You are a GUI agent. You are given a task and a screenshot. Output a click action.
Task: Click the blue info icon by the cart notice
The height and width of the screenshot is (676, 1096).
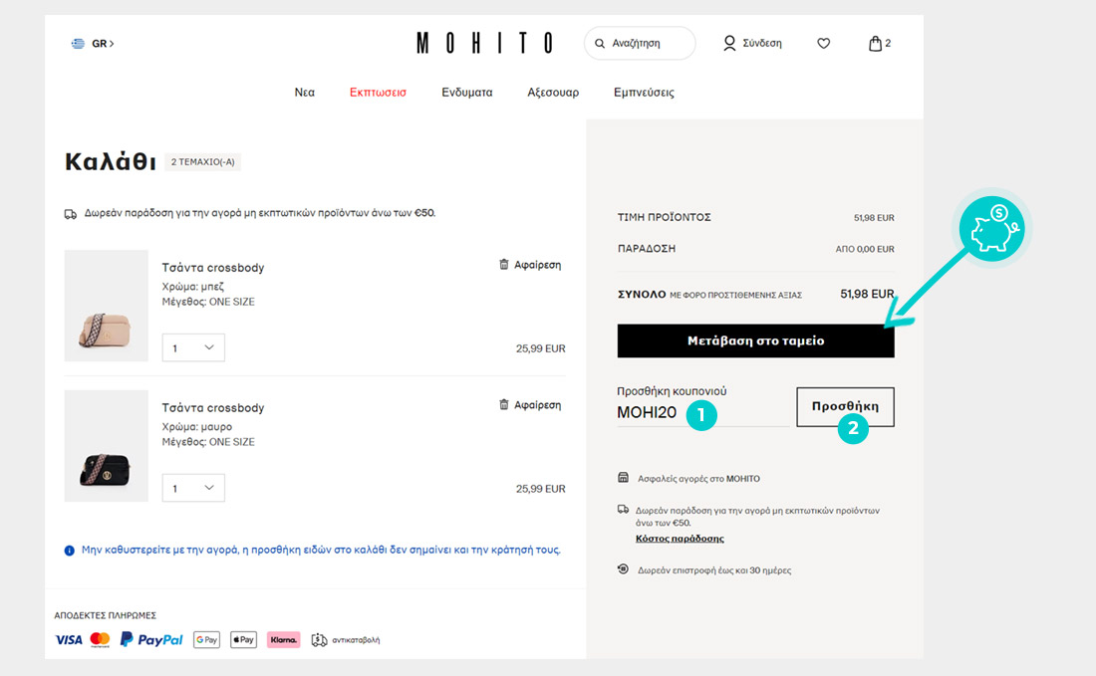click(x=69, y=551)
